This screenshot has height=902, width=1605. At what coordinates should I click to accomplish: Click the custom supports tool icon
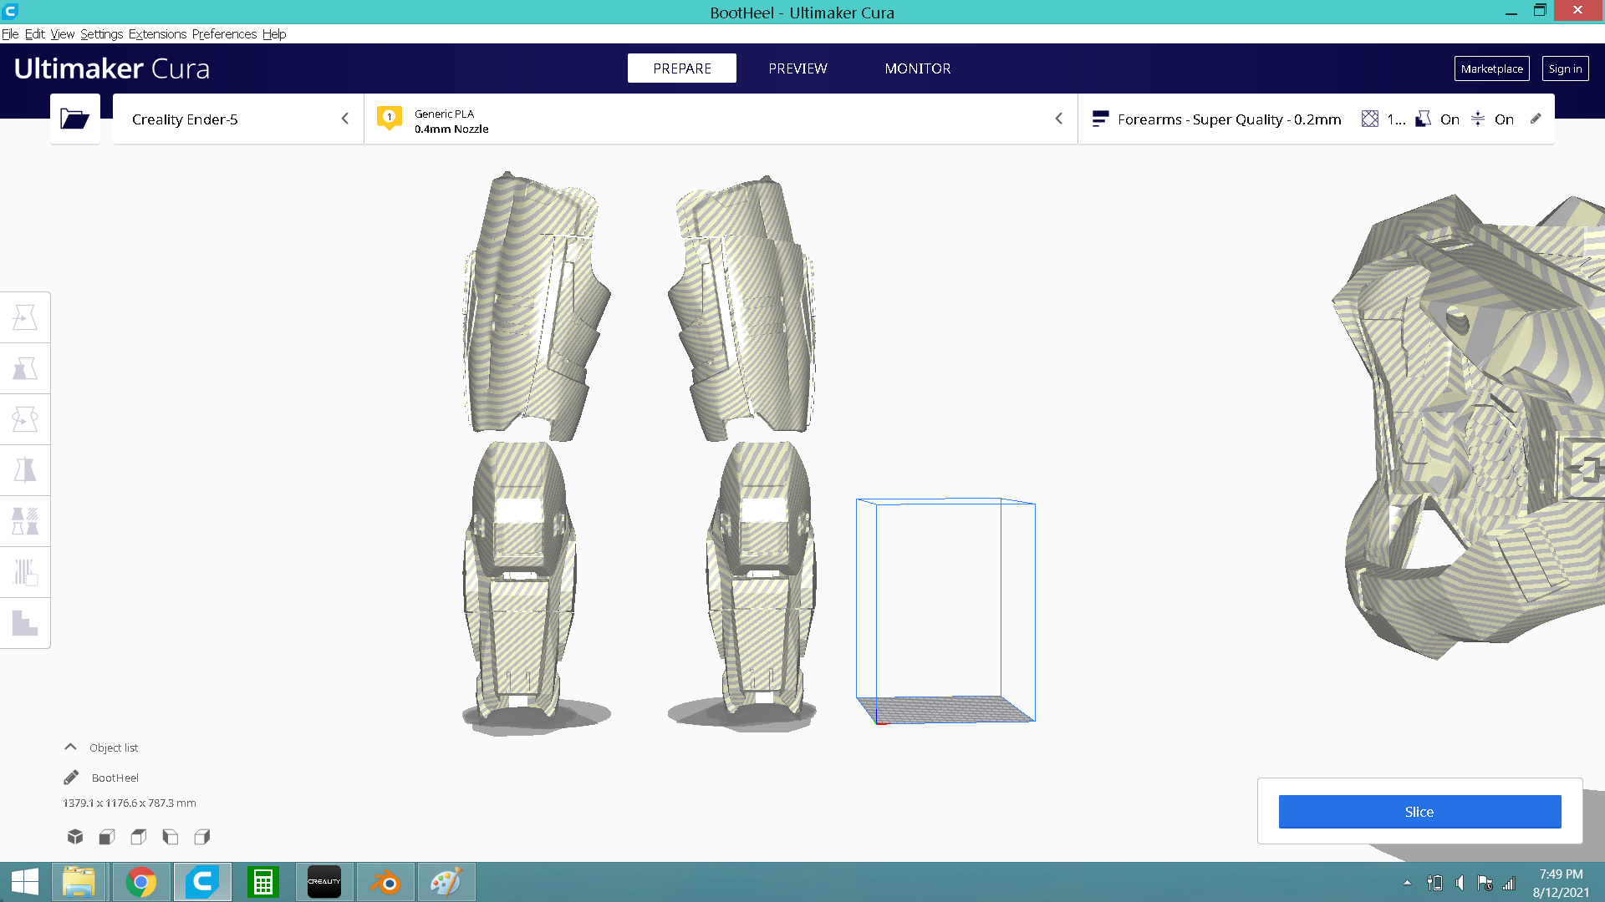coord(25,623)
